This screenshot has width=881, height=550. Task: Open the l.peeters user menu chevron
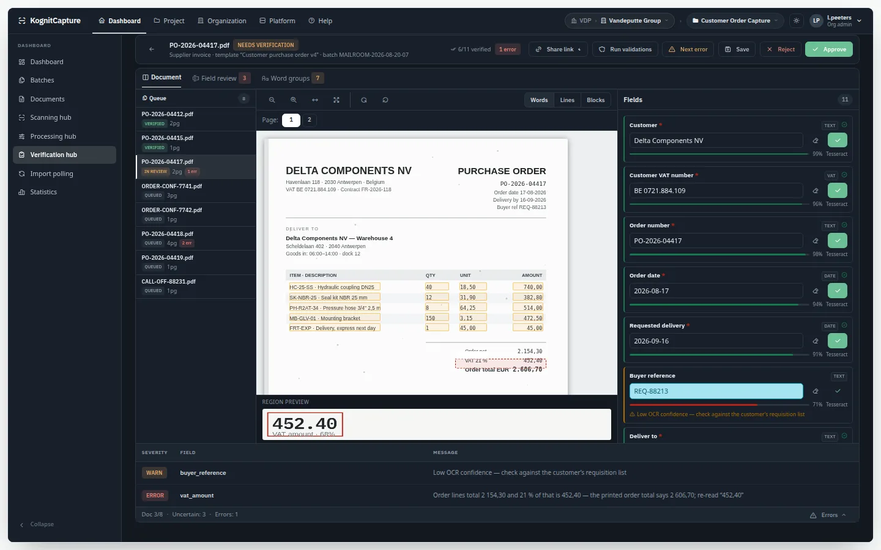coord(859,21)
